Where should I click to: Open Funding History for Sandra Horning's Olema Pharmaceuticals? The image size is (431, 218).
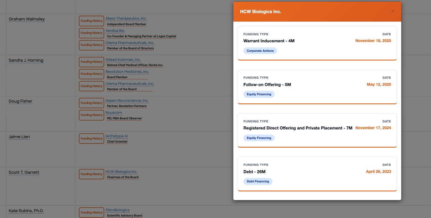point(92,86)
